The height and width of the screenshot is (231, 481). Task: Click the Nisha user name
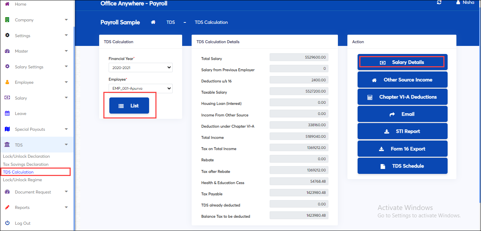tap(468, 2)
